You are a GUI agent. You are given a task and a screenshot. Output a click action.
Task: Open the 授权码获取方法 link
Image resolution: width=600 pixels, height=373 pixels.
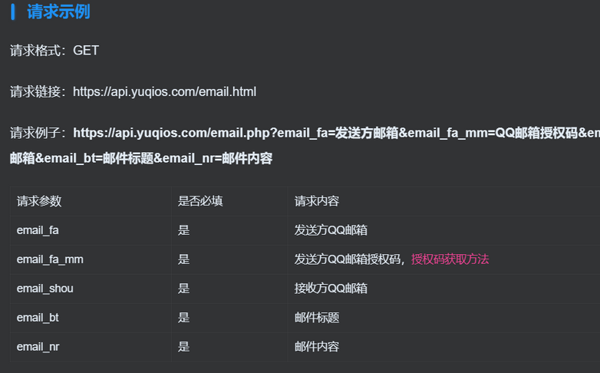pos(450,259)
